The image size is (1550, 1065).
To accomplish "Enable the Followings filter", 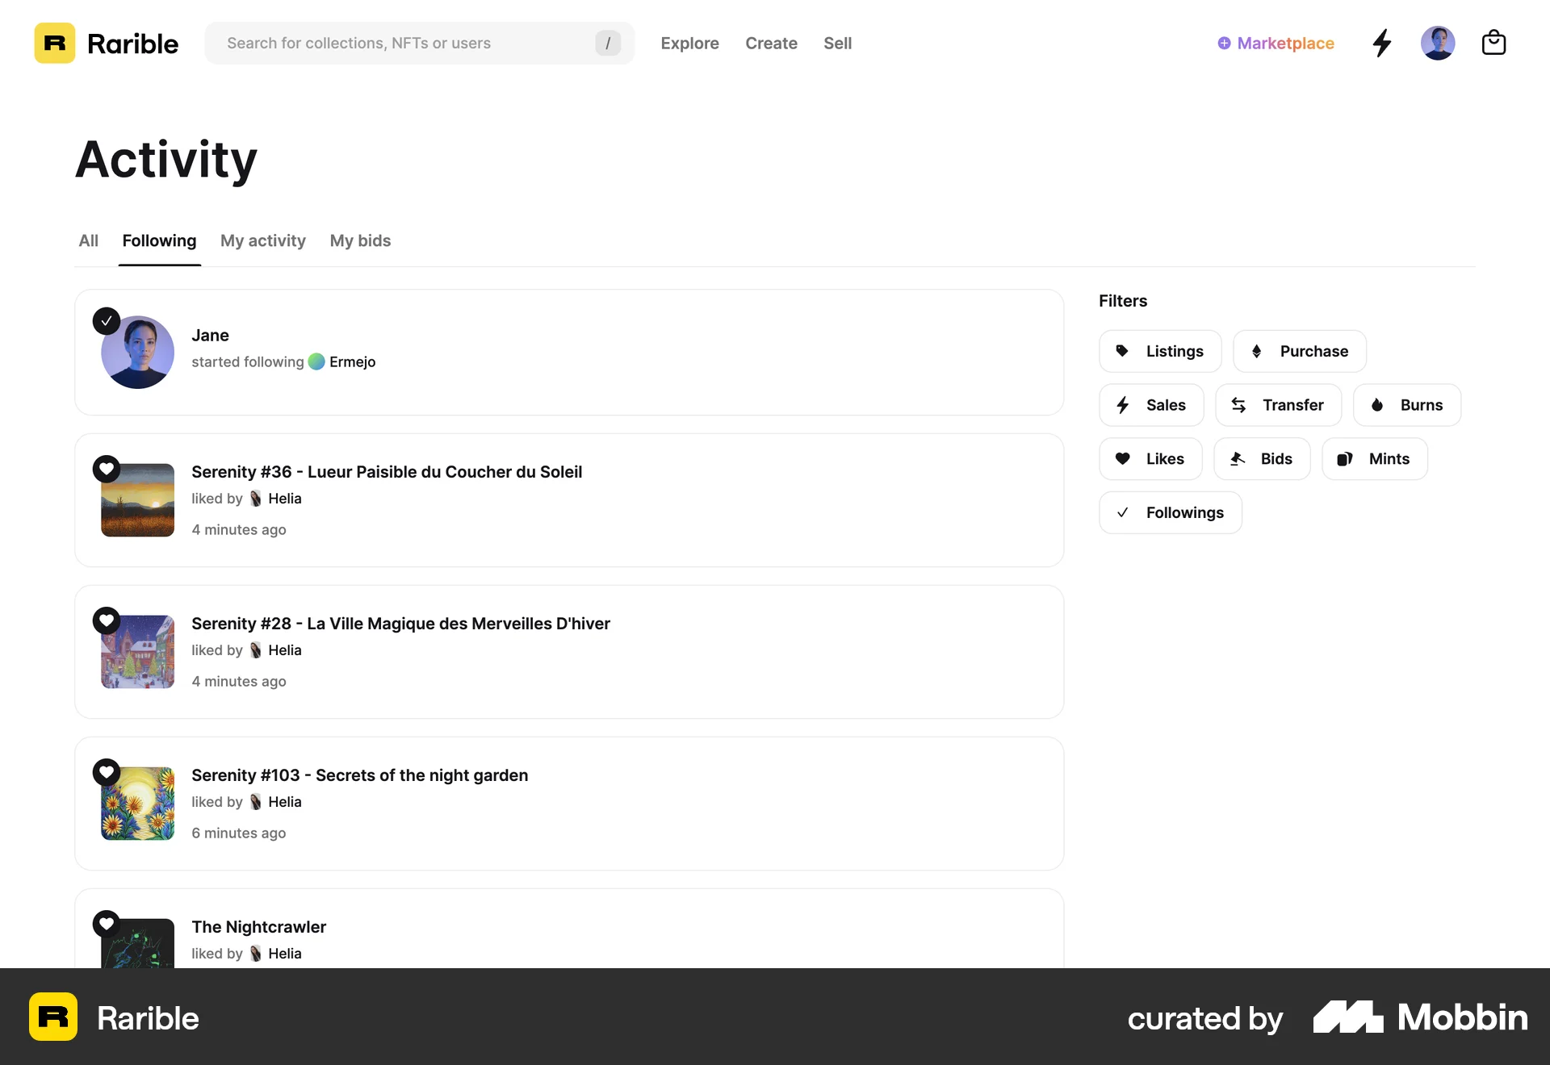I will pyautogui.click(x=1170, y=512).
